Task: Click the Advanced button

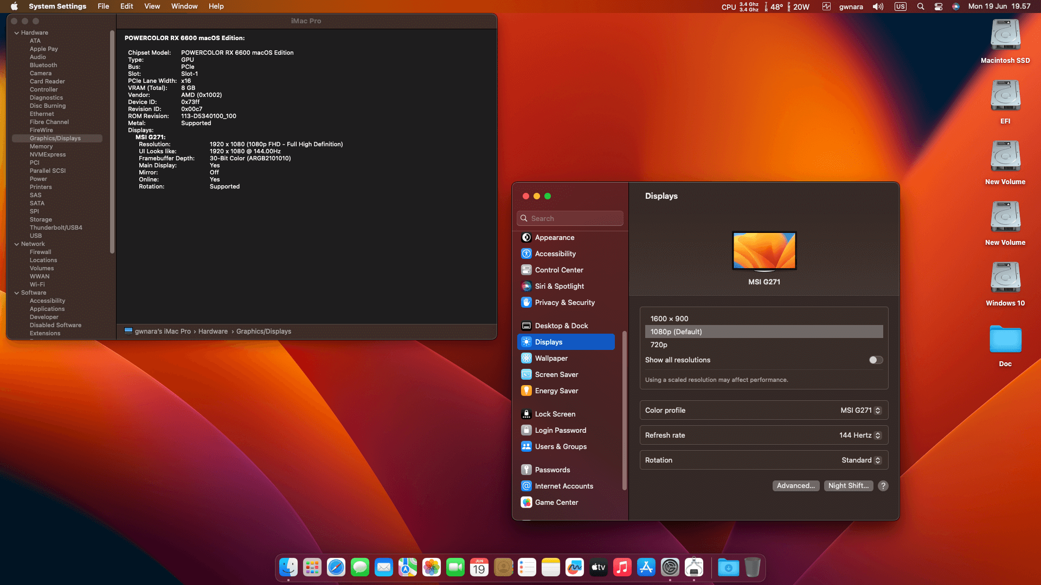Action: pyautogui.click(x=795, y=485)
